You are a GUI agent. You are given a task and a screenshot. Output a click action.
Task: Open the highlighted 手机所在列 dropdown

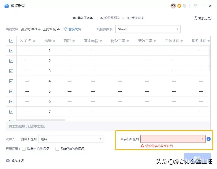[173, 139]
